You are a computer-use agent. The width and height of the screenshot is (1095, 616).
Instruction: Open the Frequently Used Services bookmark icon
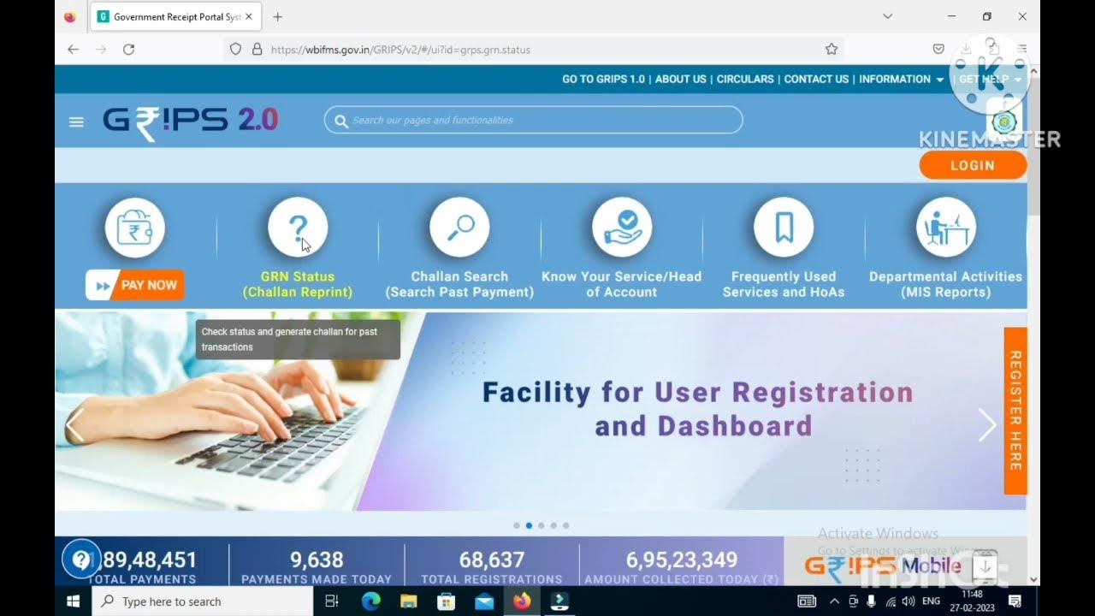pyautogui.click(x=784, y=228)
